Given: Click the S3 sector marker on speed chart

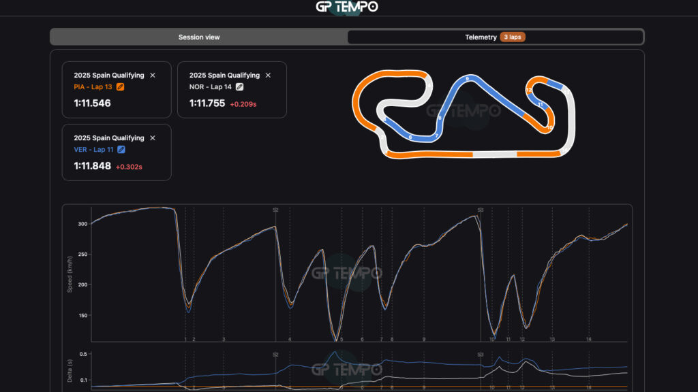Looking at the screenshot, I should pos(480,210).
